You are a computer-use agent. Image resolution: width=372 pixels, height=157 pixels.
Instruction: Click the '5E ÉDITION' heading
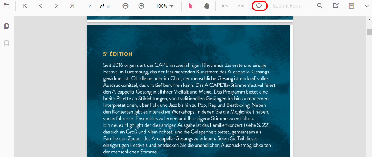pyautogui.click(x=118, y=54)
